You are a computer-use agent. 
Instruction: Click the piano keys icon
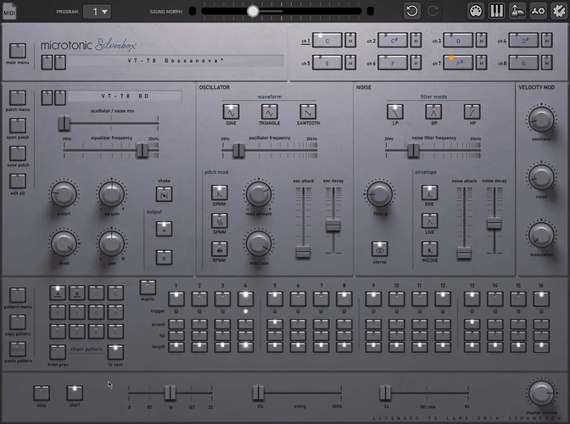(x=496, y=11)
